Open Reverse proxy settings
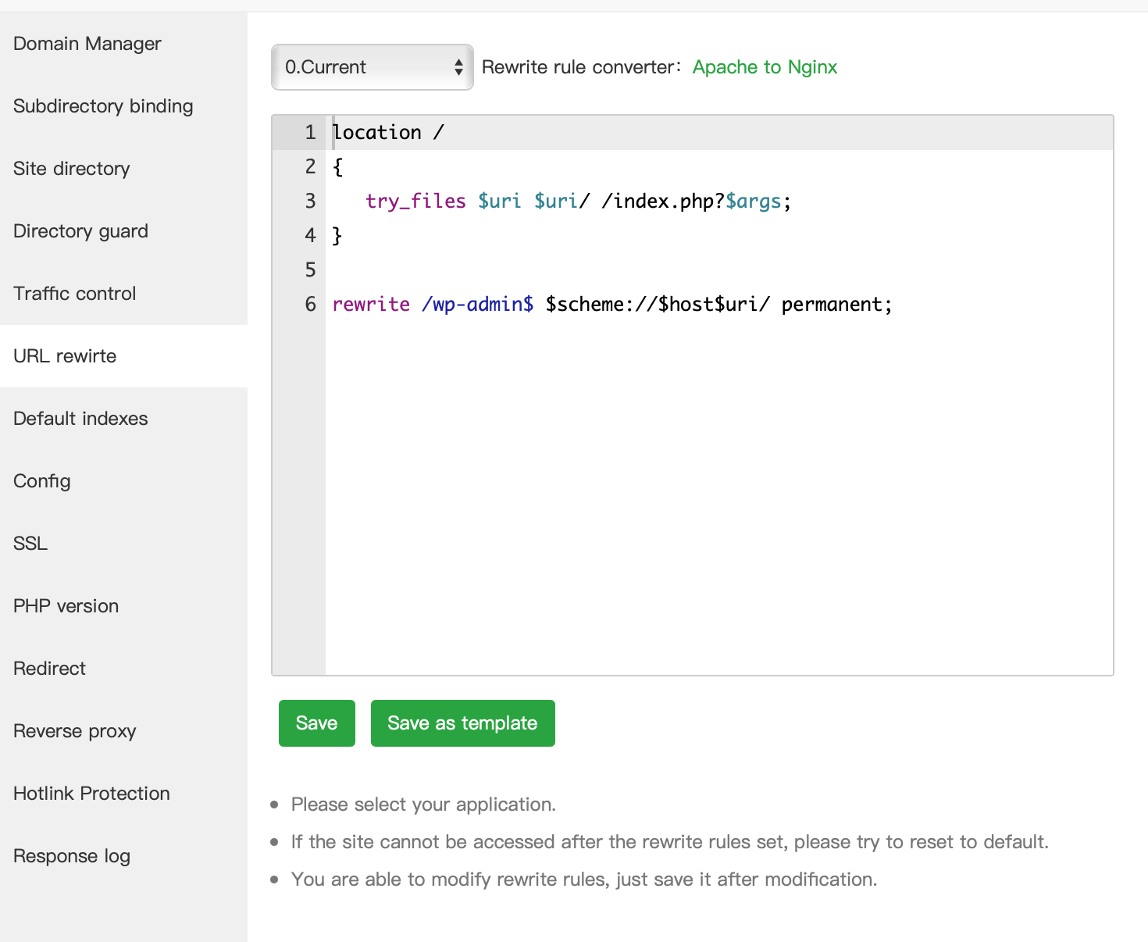 (75, 731)
